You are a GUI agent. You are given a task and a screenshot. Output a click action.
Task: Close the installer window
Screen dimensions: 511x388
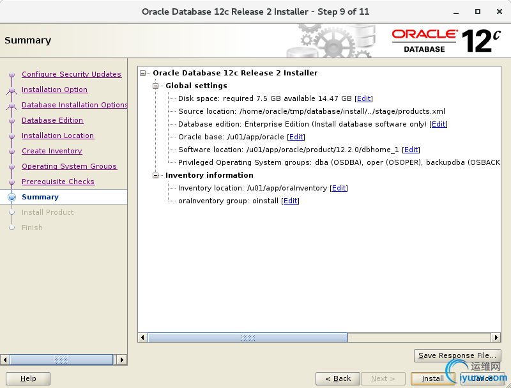click(x=500, y=12)
